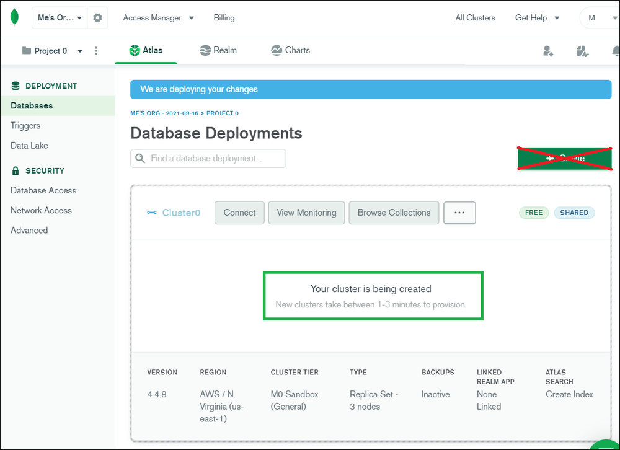Open project options vertical dots menu
The height and width of the screenshot is (450, 620).
(x=96, y=51)
